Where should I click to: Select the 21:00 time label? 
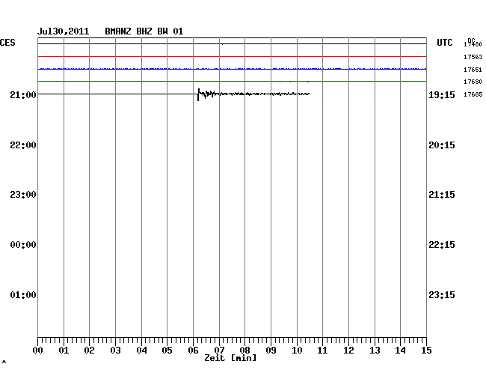[x=23, y=95]
